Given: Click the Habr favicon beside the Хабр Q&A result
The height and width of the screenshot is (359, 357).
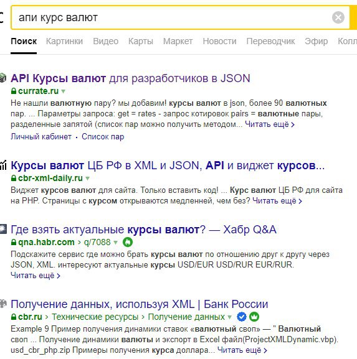Looking at the screenshot, I should 3,229.
